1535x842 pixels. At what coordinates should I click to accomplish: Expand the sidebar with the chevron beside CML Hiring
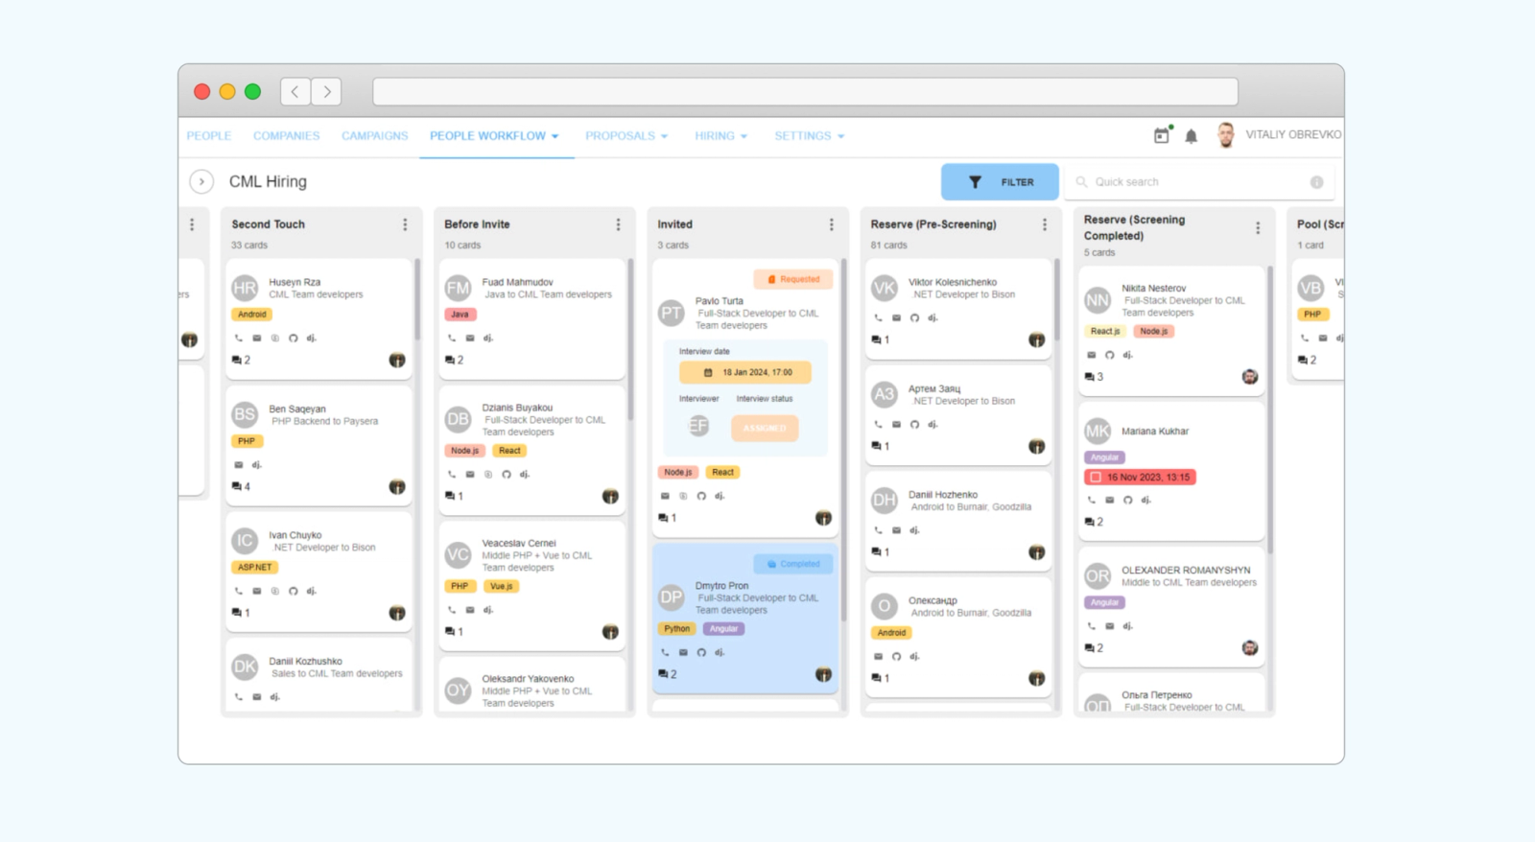[x=201, y=181]
